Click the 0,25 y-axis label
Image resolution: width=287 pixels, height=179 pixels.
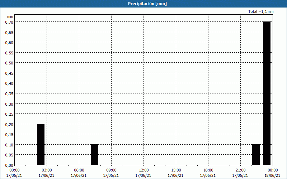coord(9,114)
